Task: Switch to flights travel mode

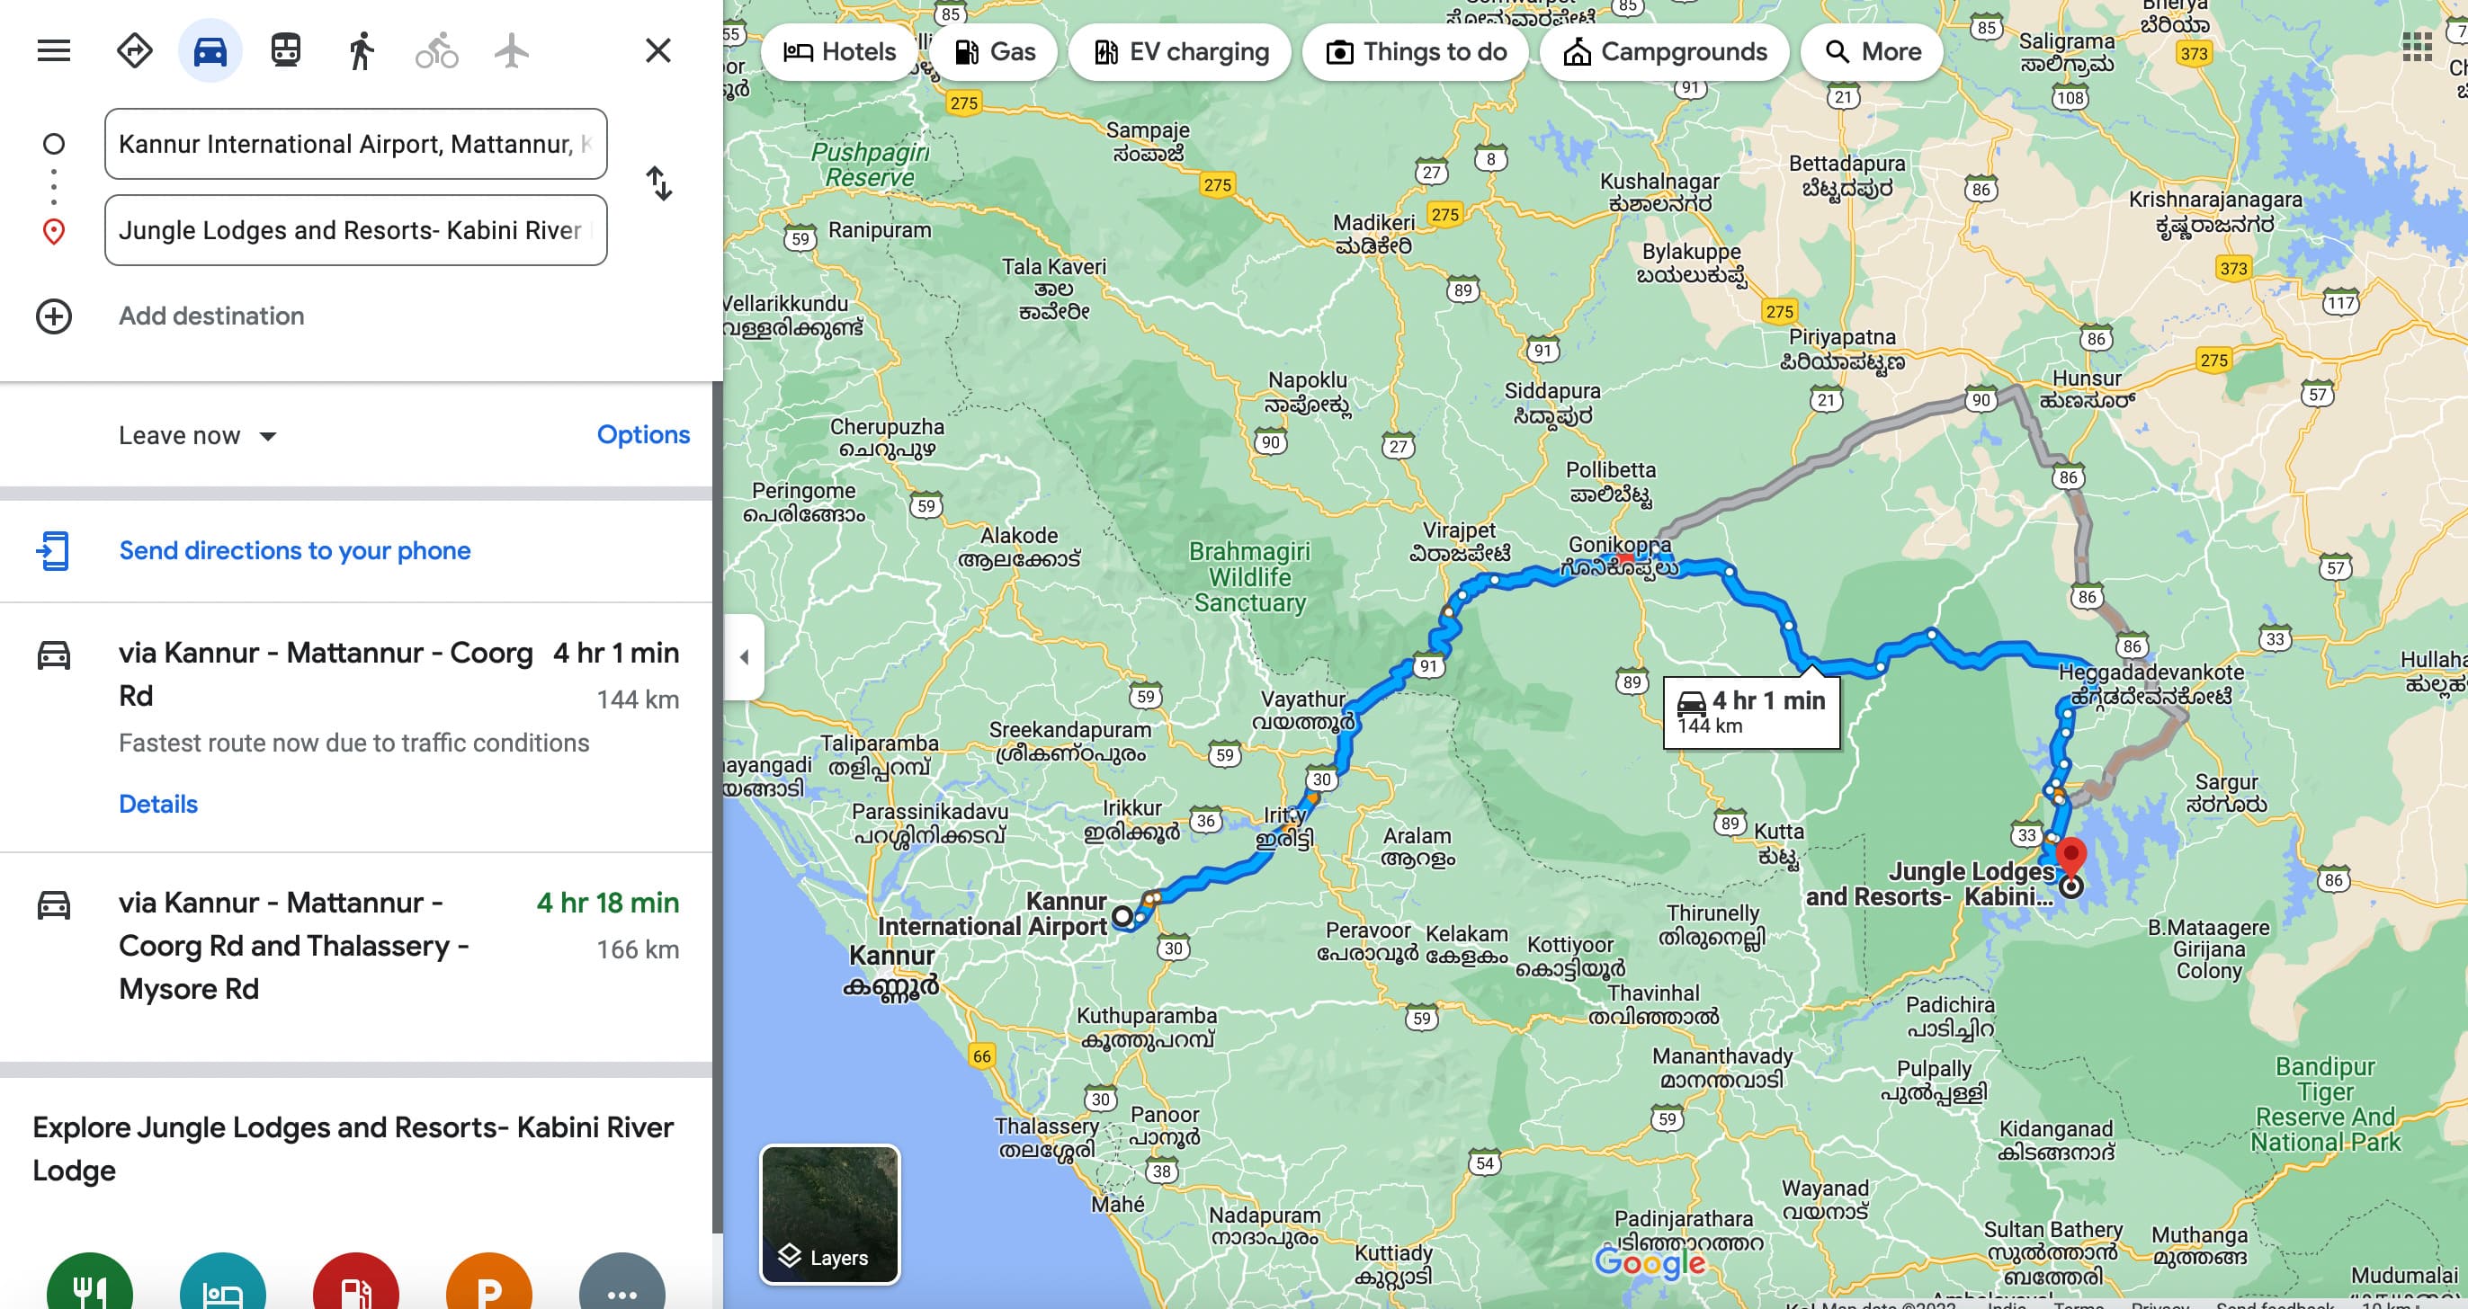Action: (x=512, y=50)
